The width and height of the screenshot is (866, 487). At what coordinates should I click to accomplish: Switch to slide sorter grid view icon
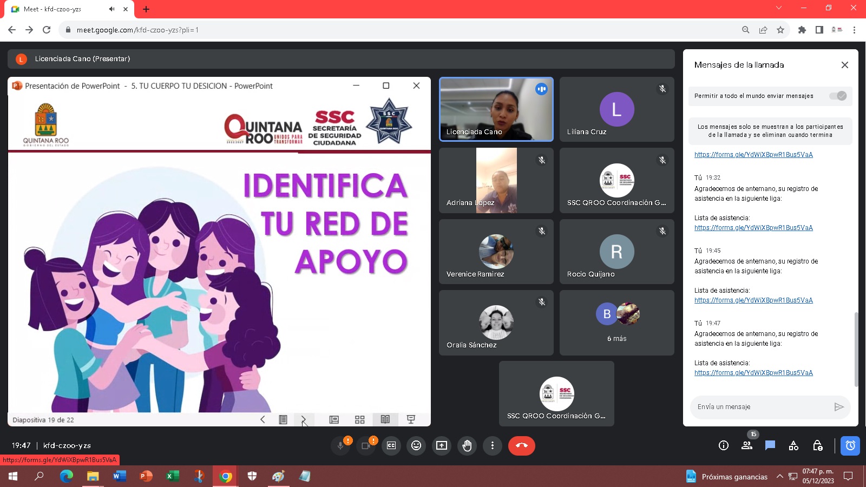point(359,419)
